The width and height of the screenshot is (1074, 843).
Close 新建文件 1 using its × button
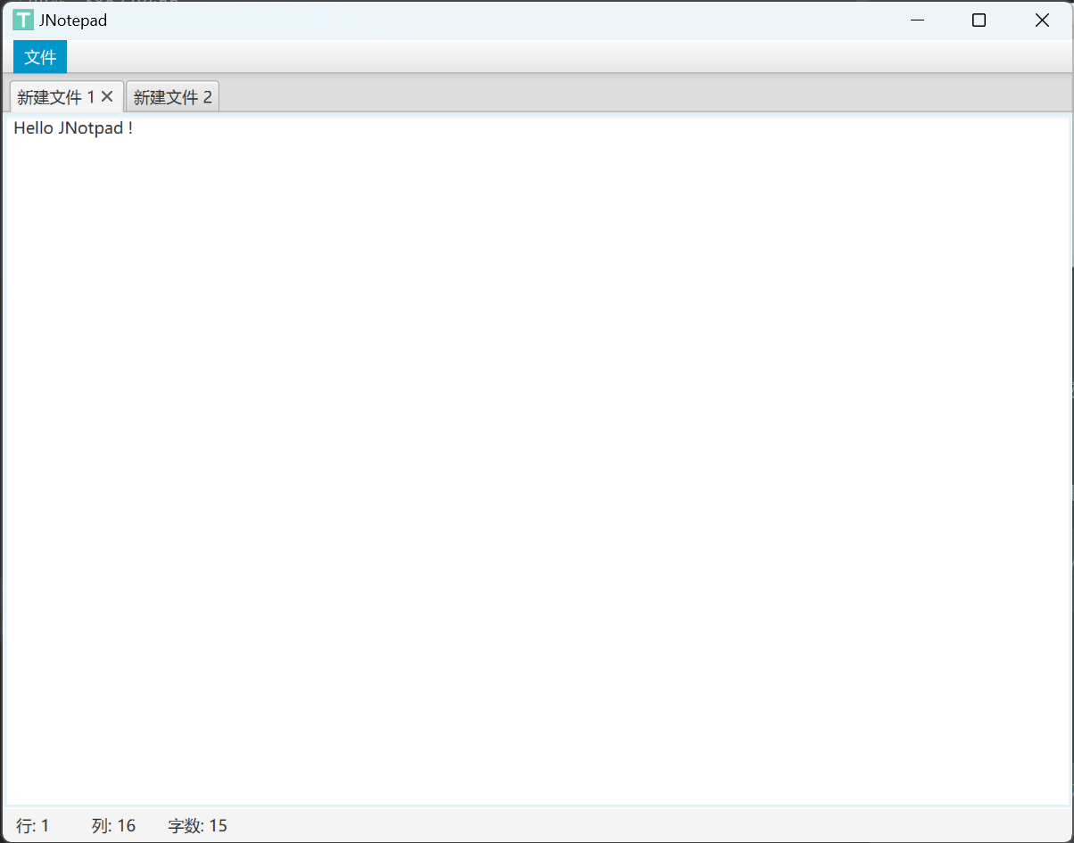pos(108,96)
